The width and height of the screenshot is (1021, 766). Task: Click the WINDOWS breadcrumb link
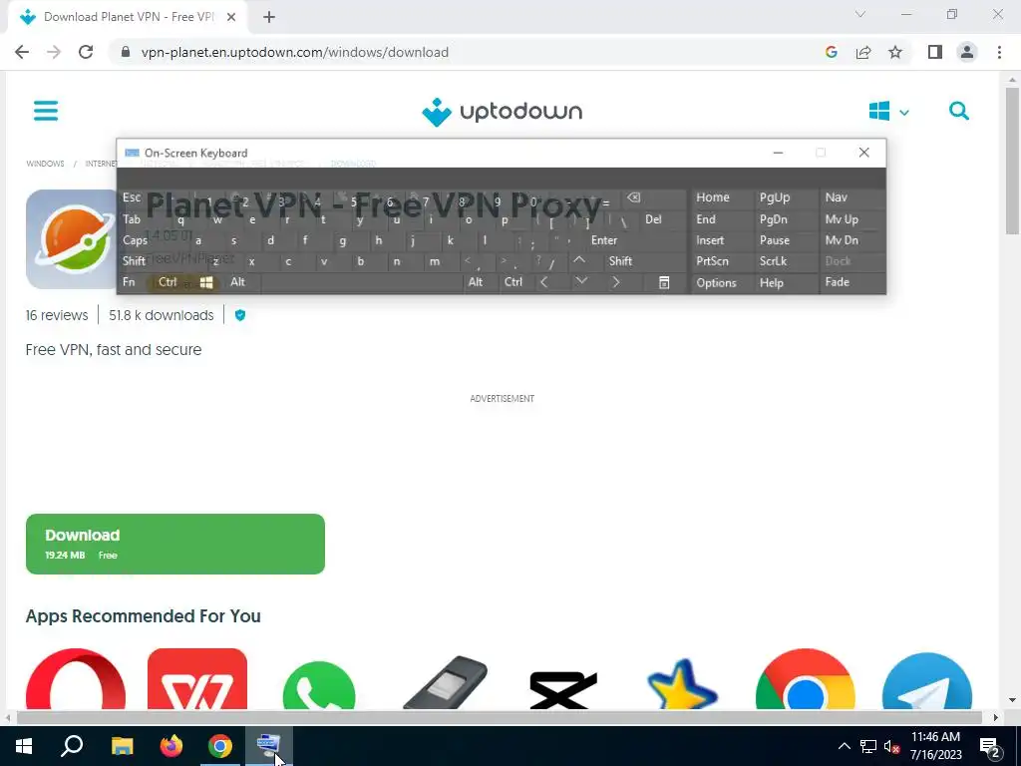(45, 164)
